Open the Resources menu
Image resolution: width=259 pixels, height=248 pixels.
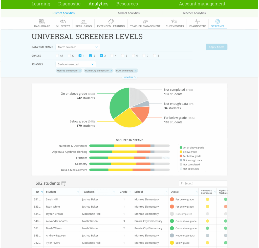[127, 4]
